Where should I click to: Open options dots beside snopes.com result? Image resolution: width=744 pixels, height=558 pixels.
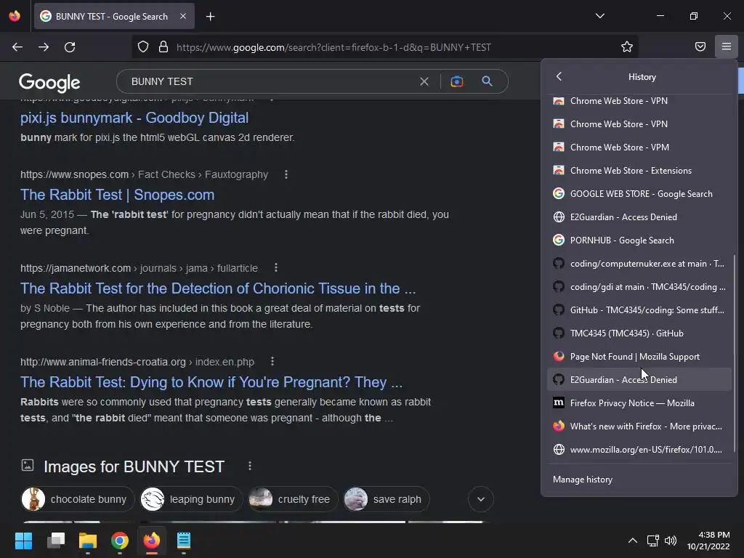click(x=286, y=174)
